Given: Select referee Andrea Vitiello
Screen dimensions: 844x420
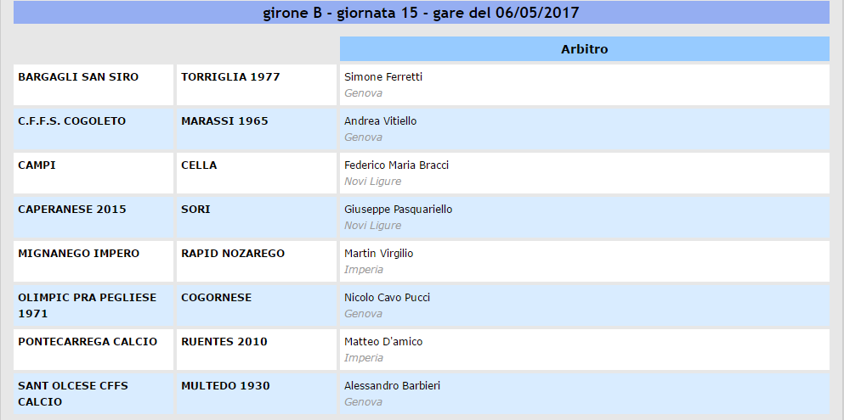Looking at the screenshot, I should click(381, 120).
